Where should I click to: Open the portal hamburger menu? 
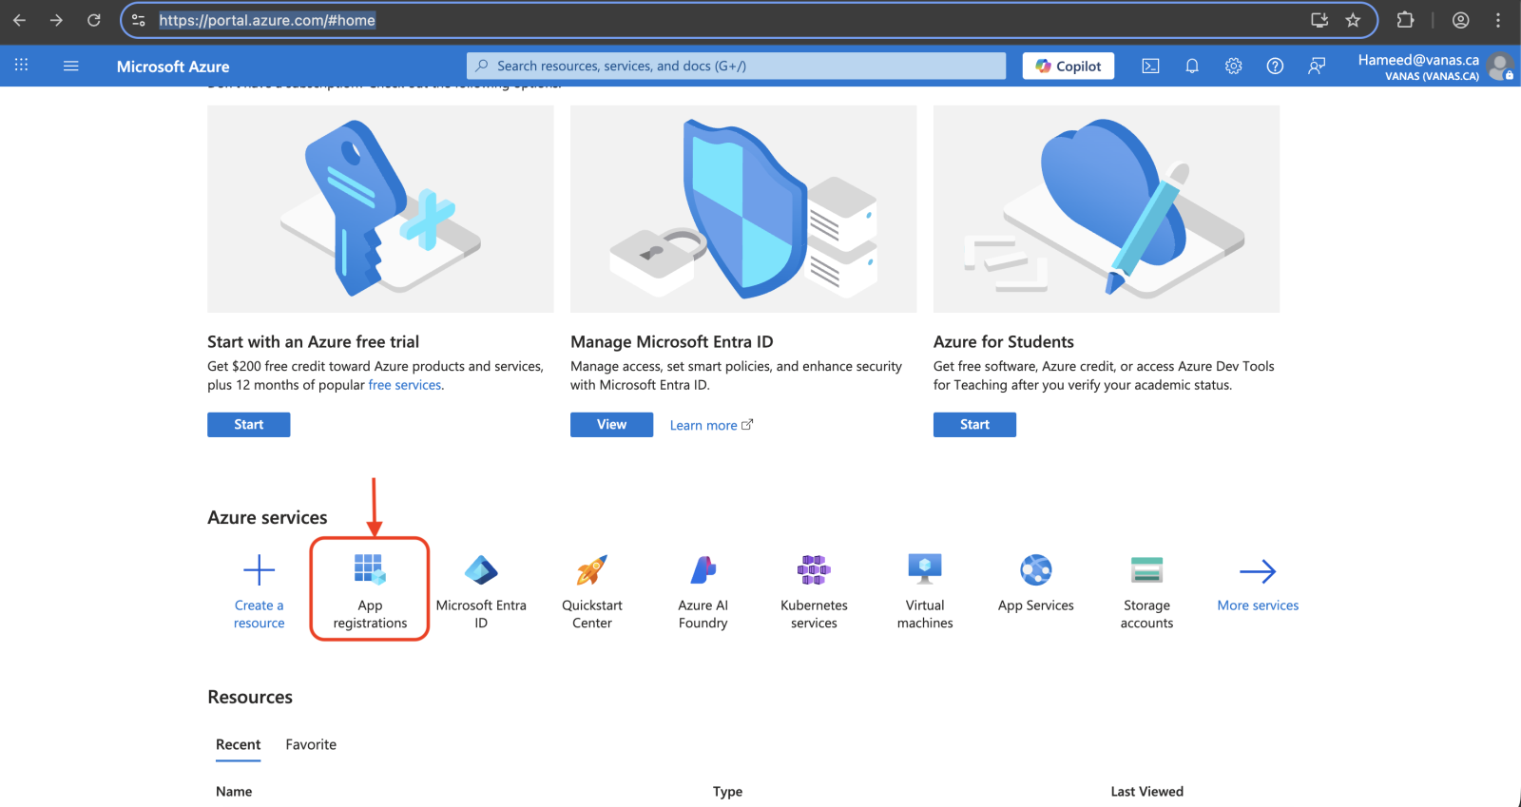coord(70,66)
